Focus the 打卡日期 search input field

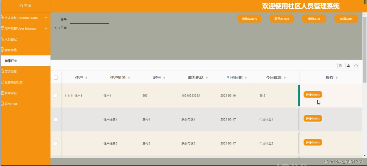[89, 28]
